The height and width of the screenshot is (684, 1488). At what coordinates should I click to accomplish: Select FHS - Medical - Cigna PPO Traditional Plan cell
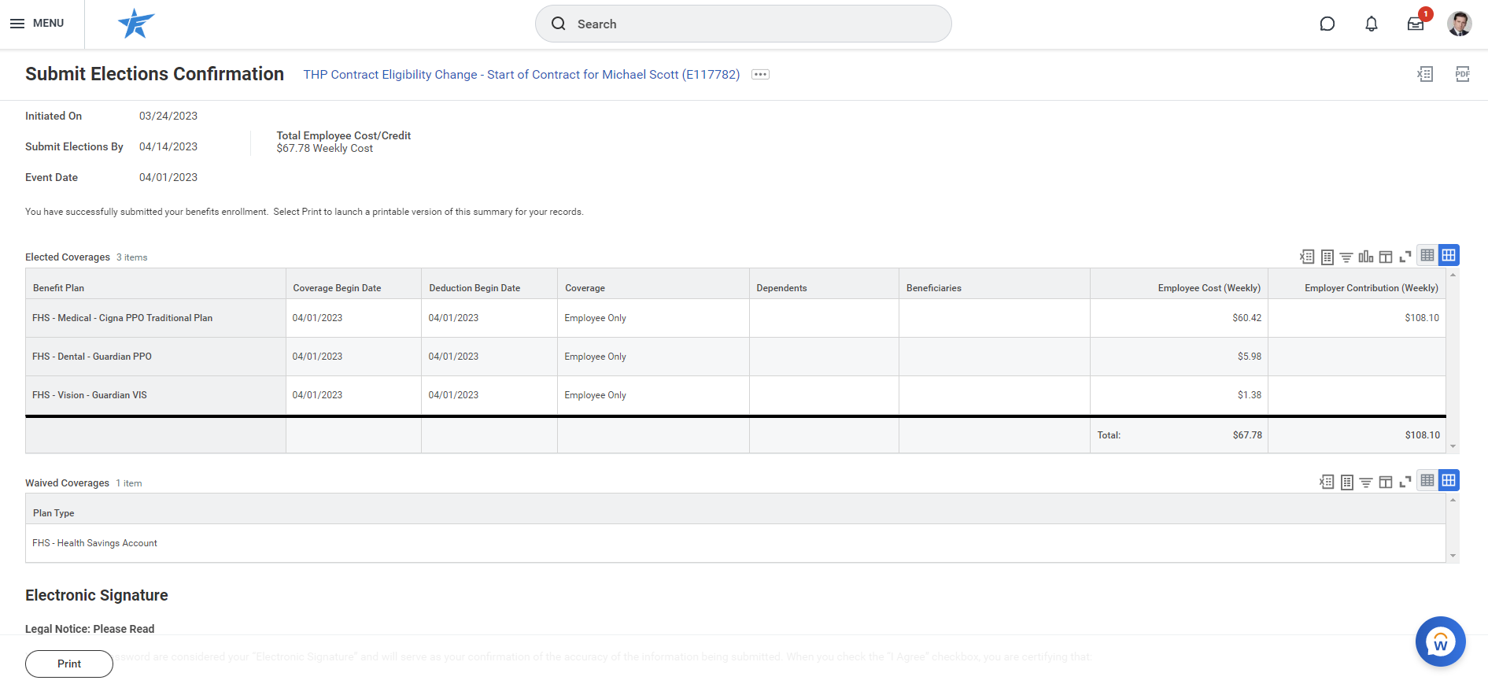[156, 318]
